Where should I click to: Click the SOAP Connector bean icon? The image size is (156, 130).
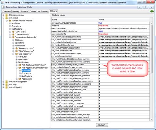(x=16, y=51)
